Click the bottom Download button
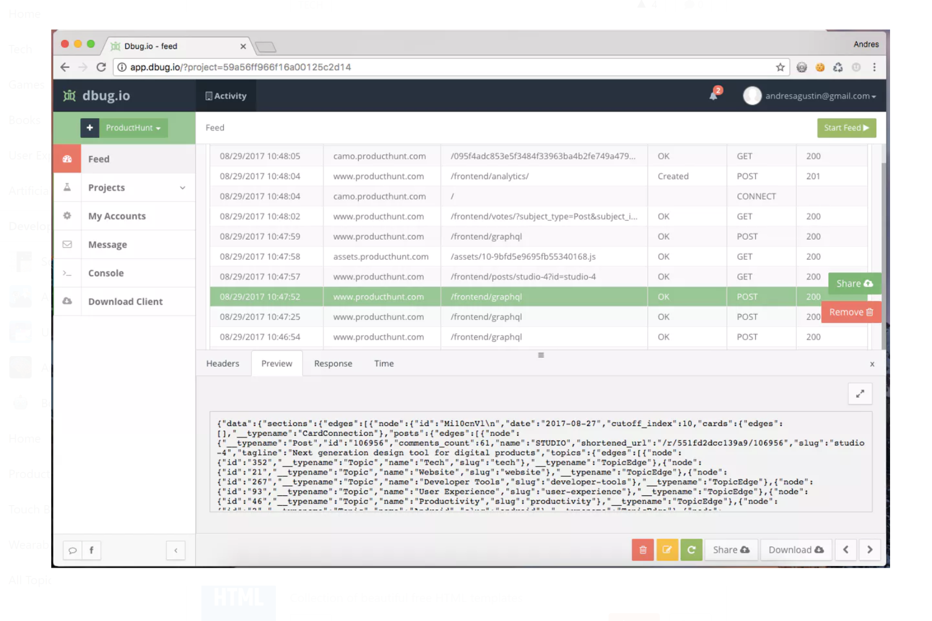 [x=796, y=550]
